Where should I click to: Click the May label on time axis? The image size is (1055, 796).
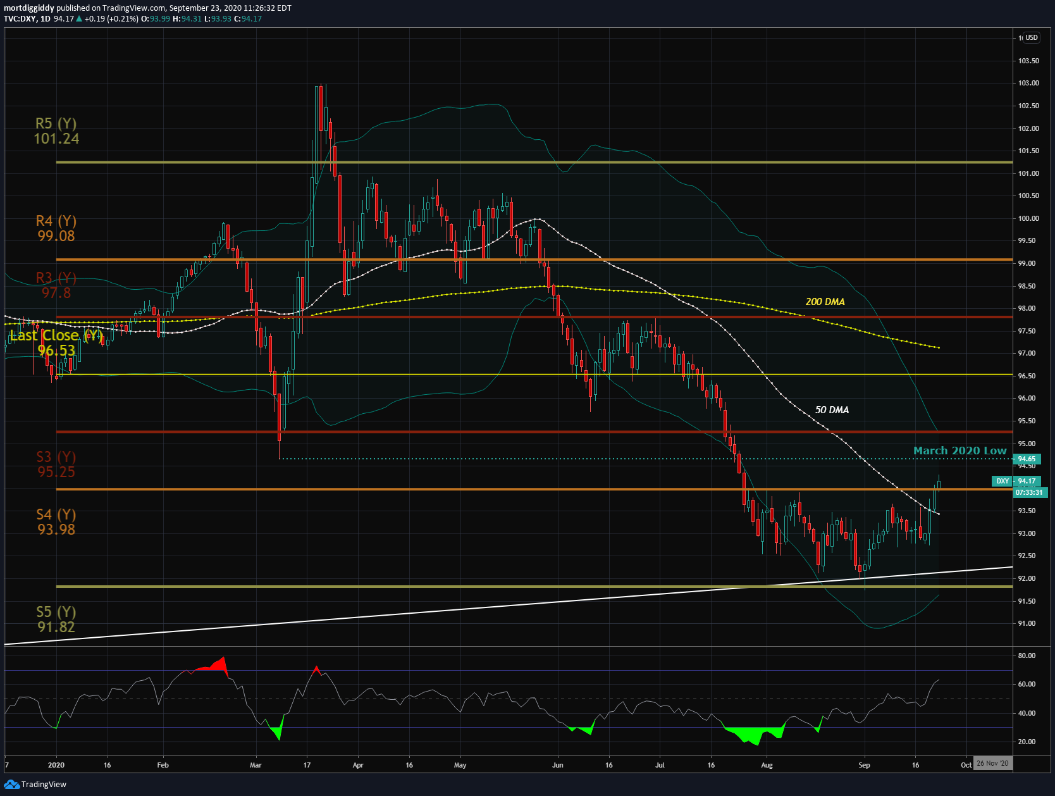(460, 765)
